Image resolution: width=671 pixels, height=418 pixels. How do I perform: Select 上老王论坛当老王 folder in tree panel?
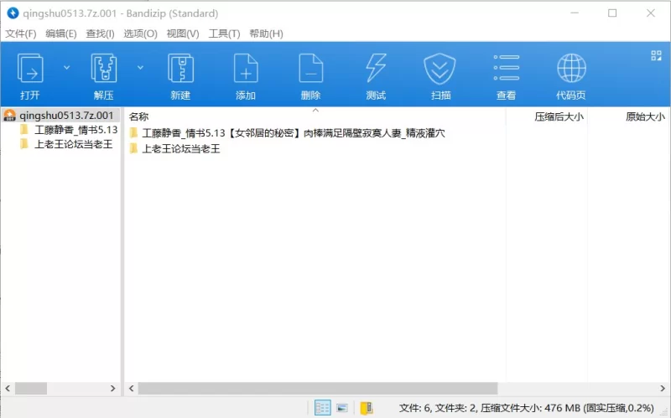[x=66, y=144]
